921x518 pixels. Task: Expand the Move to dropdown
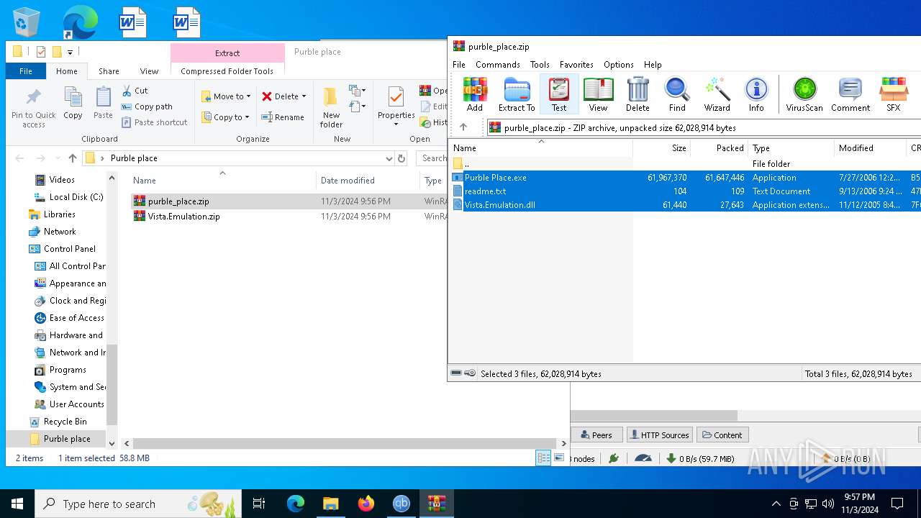[248, 96]
